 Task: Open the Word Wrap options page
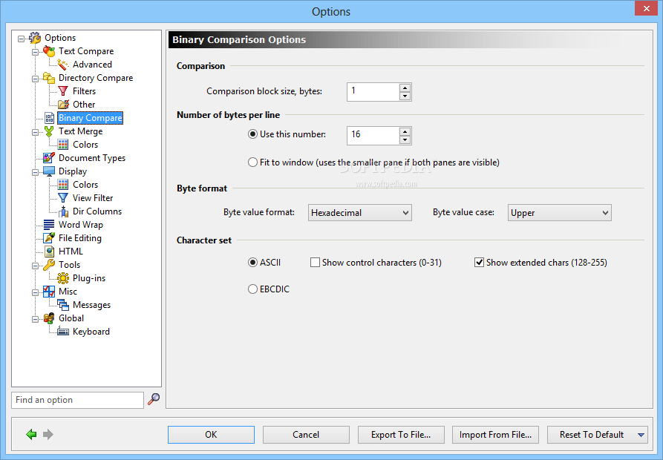81,225
